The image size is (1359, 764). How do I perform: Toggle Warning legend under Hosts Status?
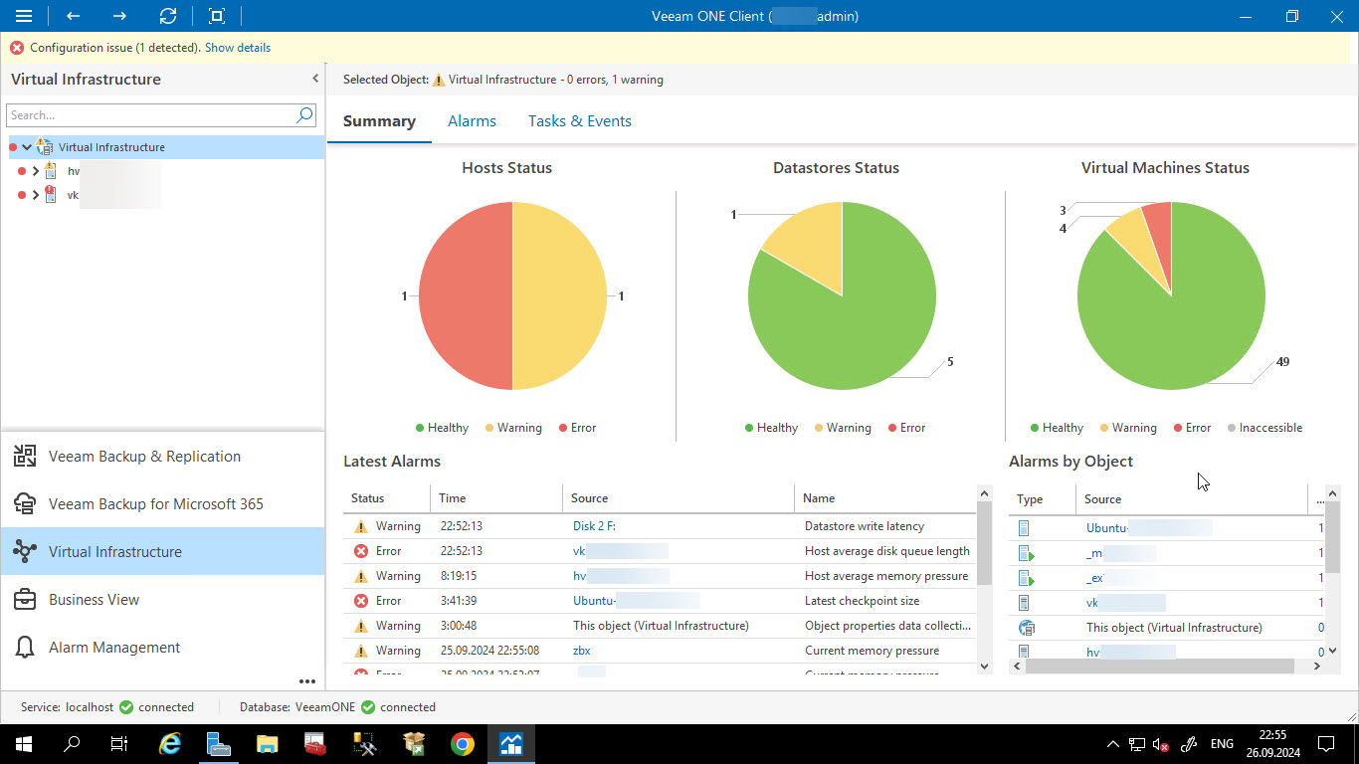pyautogui.click(x=513, y=428)
